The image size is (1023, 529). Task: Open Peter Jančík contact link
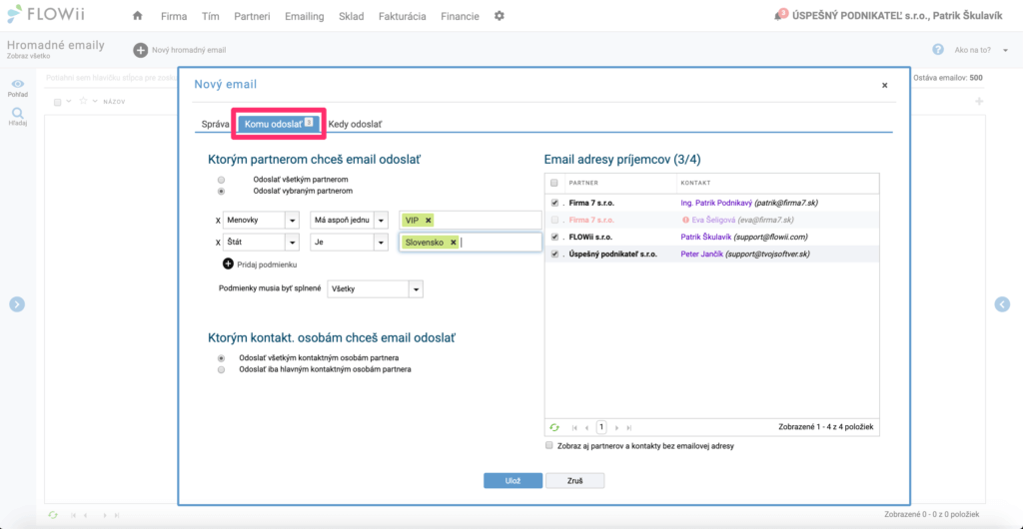click(x=704, y=254)
